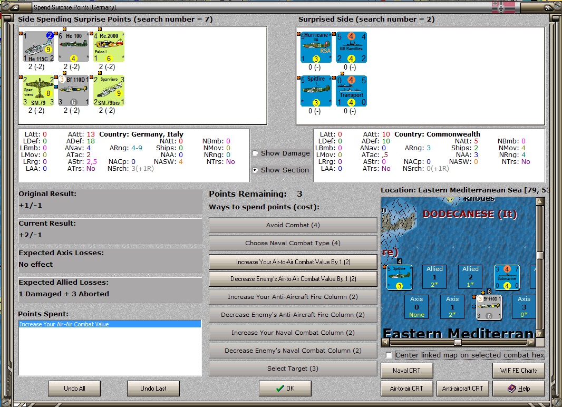562x407 pixels.
Task: Click 'Country: Germany, Italy' text
Action: point(141,134)
